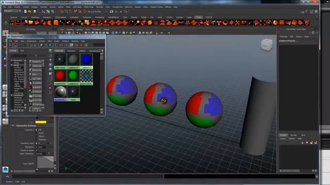The height and width of the screenshot is (185, 330).
Task: Choose X symmetry axis radio
Action: (37, 143)
